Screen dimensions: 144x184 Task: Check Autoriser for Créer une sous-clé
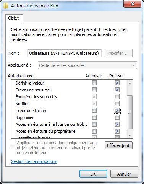click(x=94, y=90)
